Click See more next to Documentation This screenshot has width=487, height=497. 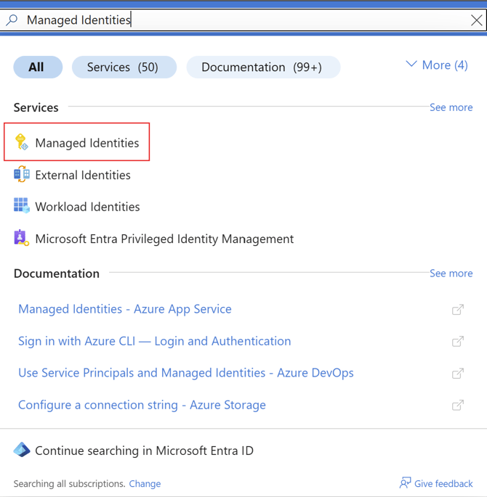click(x=451, y=274)
